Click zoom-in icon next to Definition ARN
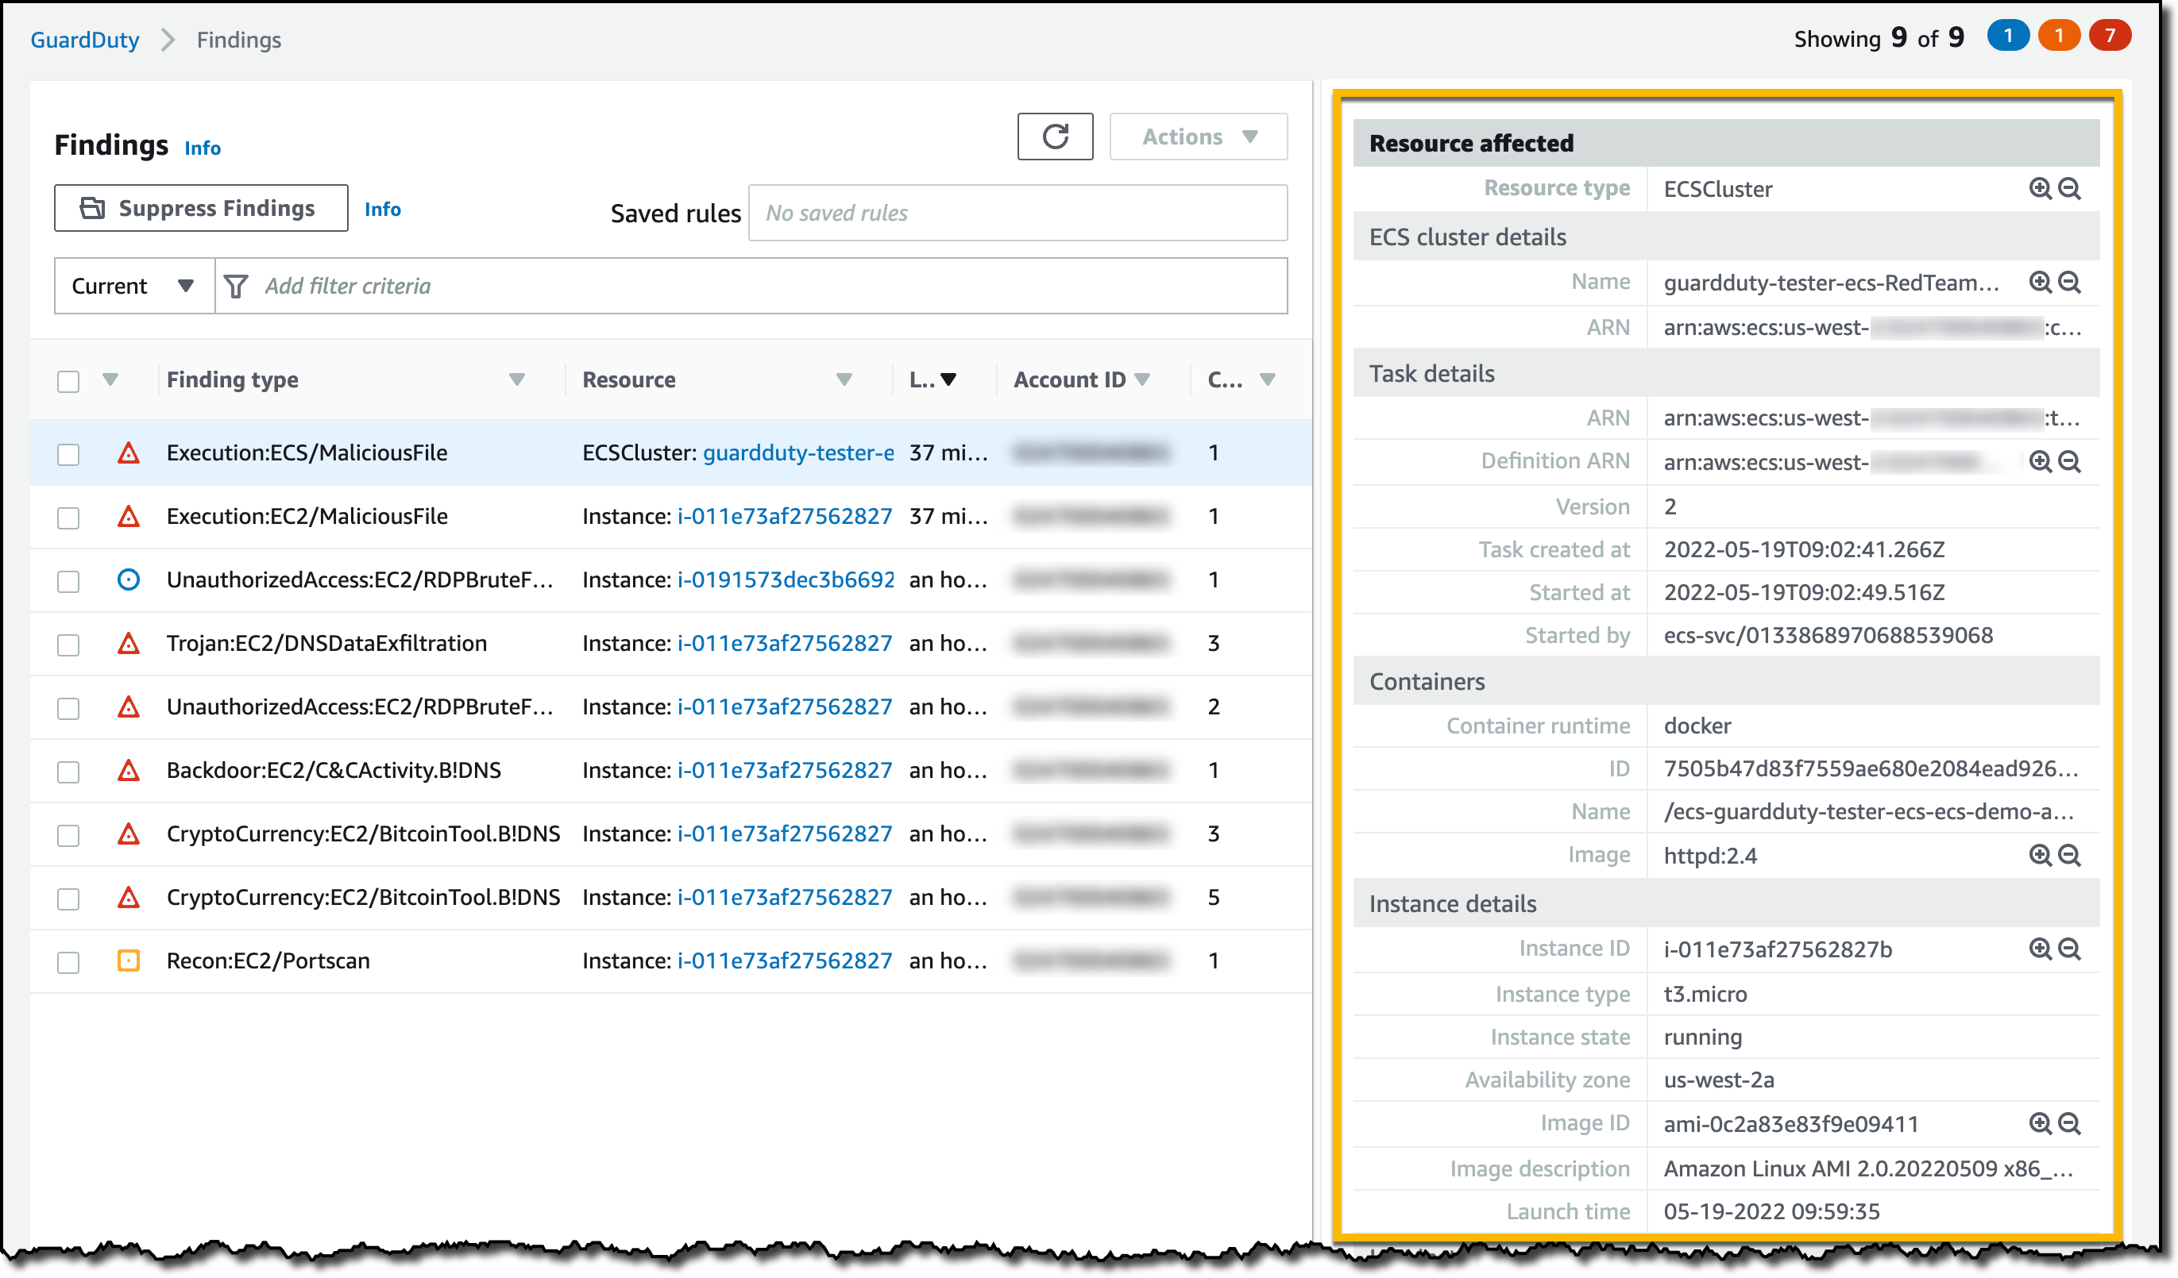 click(x=2040, y=461)
